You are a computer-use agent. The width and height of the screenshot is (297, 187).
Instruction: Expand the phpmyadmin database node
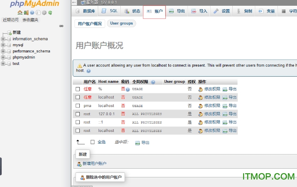pyautogui.click(x=3, y=57)
